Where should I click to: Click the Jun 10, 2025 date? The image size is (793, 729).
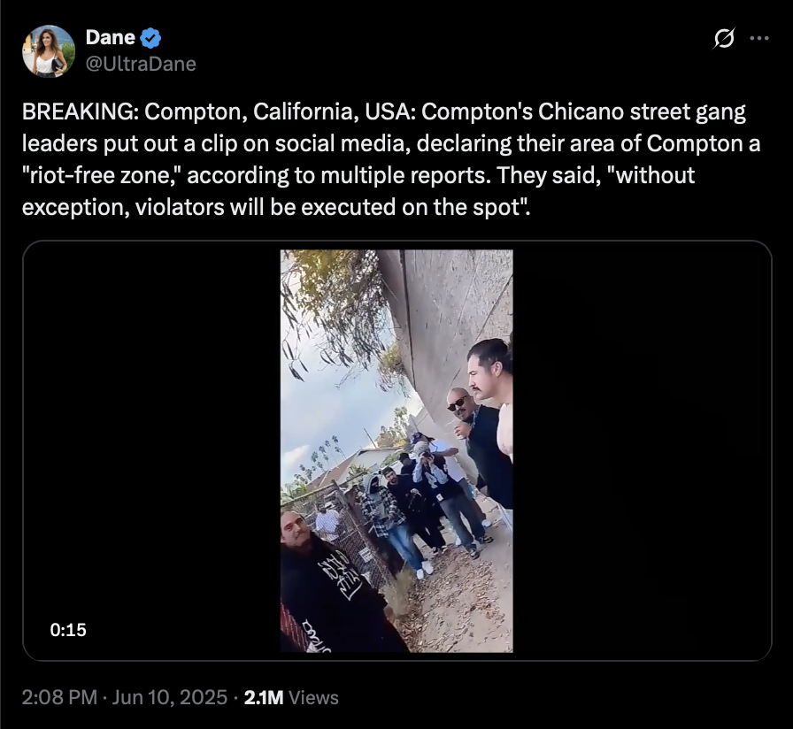click(x=169, y=698)
